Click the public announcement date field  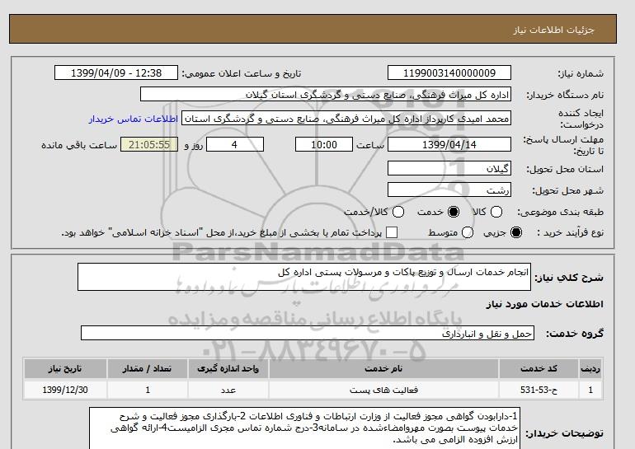point(116,73)
